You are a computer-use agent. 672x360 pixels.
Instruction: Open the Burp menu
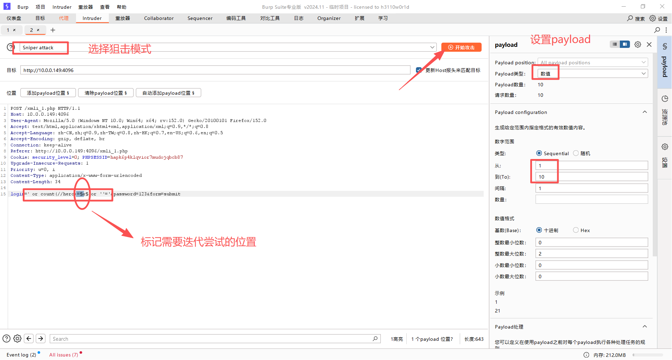[x=23, y=7]
